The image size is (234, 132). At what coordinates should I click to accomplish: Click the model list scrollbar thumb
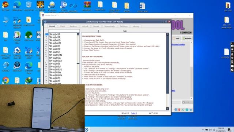click(78, 63)
